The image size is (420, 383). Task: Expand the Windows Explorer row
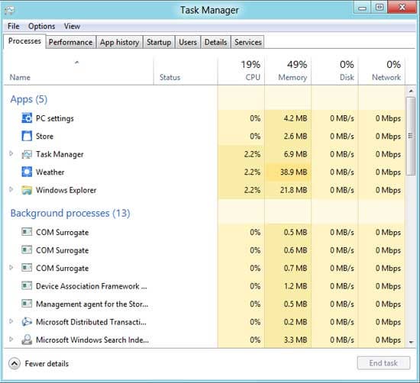[11, 189]
